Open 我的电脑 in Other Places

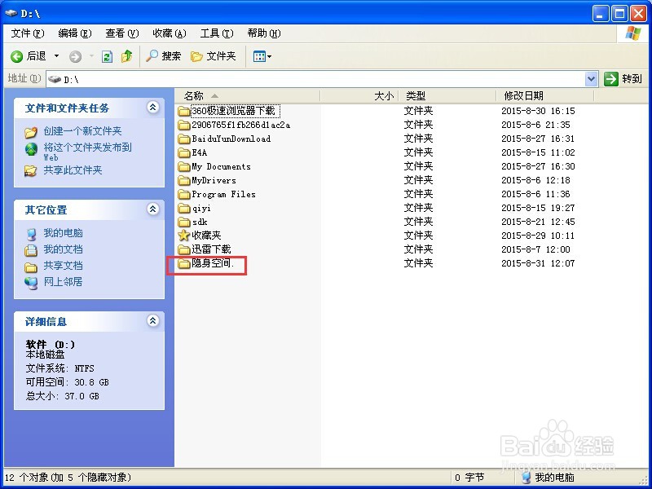(x=64, y=233)
